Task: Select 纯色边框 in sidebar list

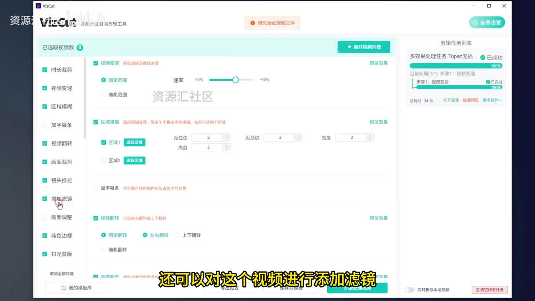Action: (61, 235)
